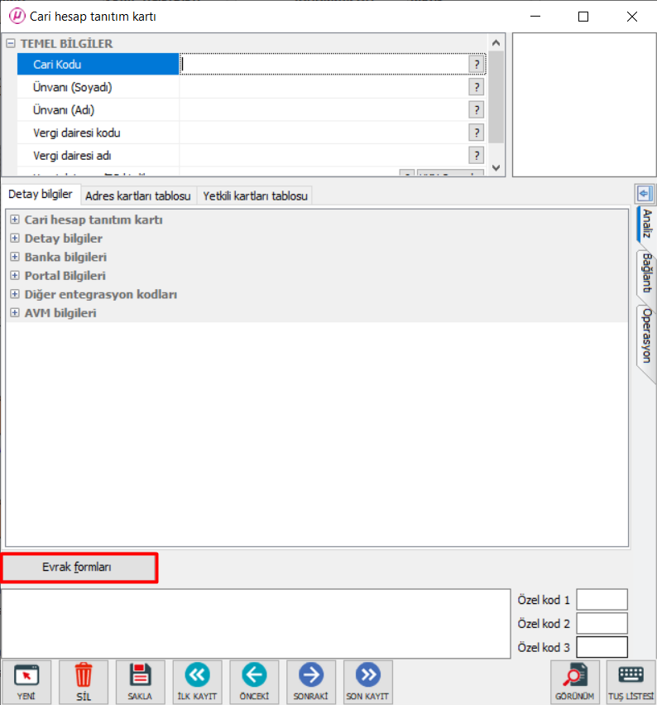Click the side panel collapse arrow icon
The height and width of the screenshot is (705, 657).
[x=644, y=194]
